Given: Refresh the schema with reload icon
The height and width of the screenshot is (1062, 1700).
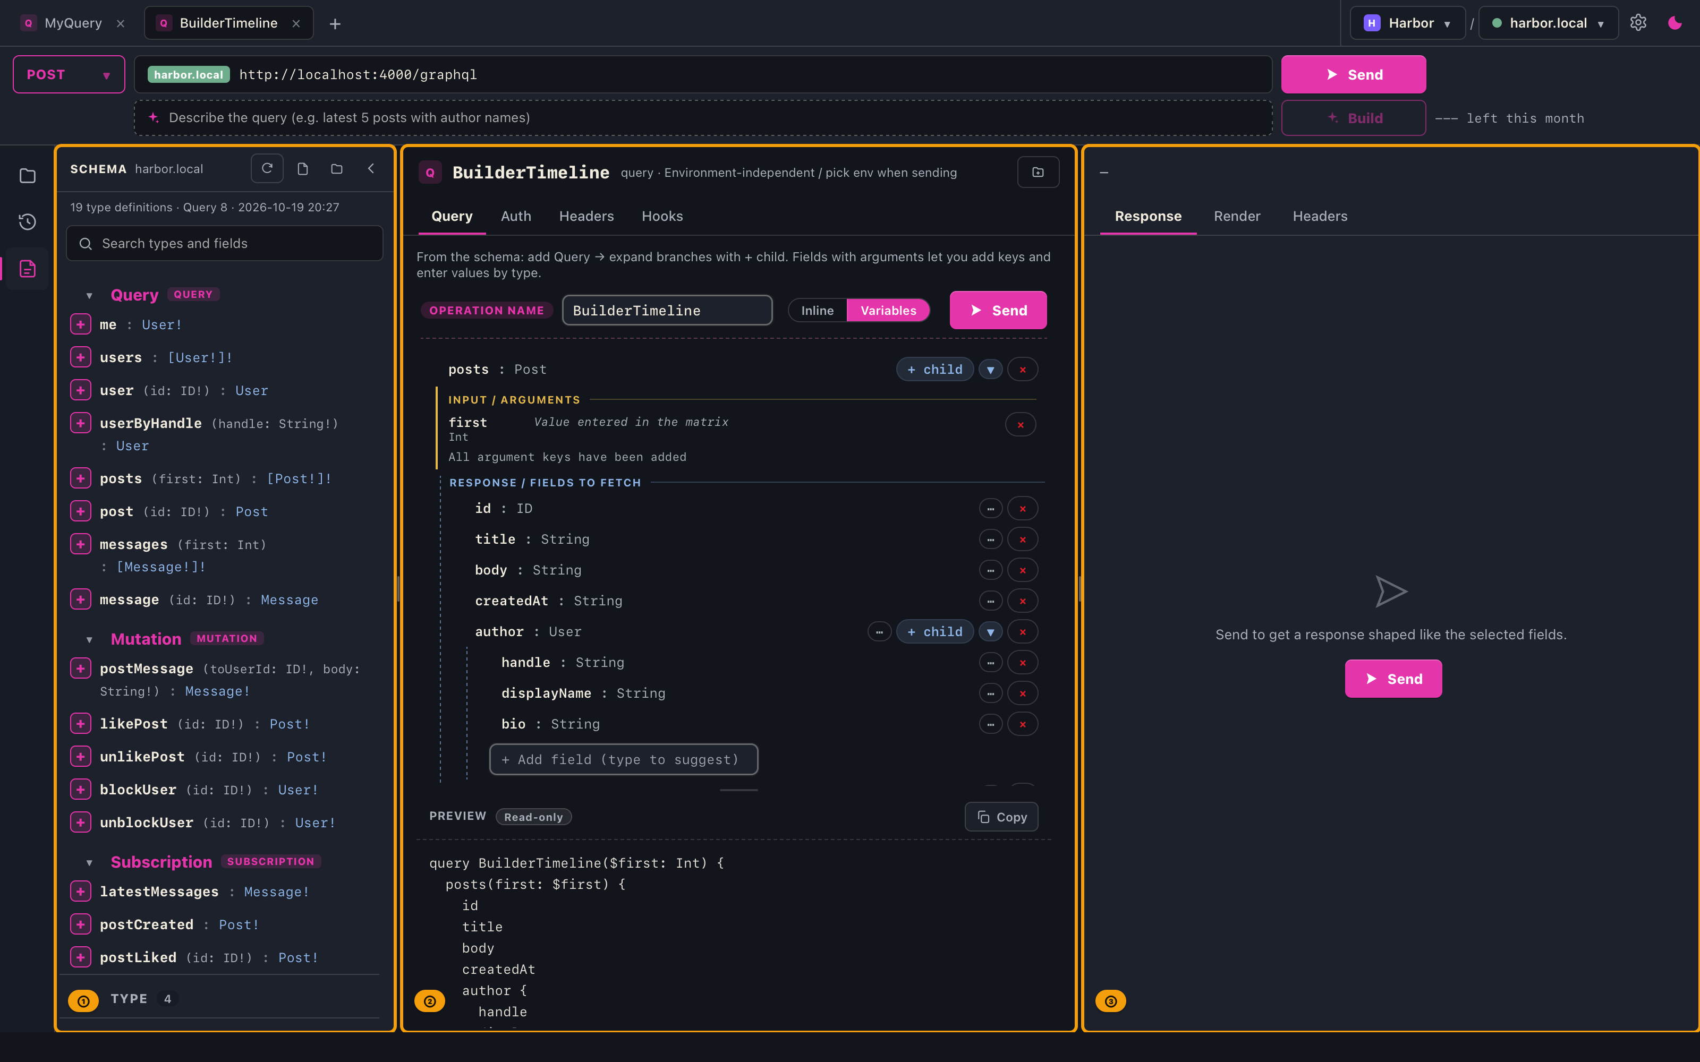Looking at the screenshot, I should tap(267, 168).
